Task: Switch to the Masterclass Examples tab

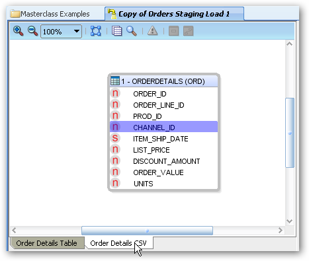Action: click(x=50, y=14)
